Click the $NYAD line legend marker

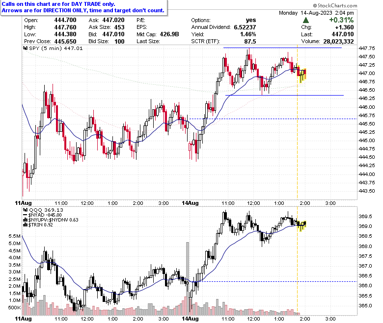point(26,215)
